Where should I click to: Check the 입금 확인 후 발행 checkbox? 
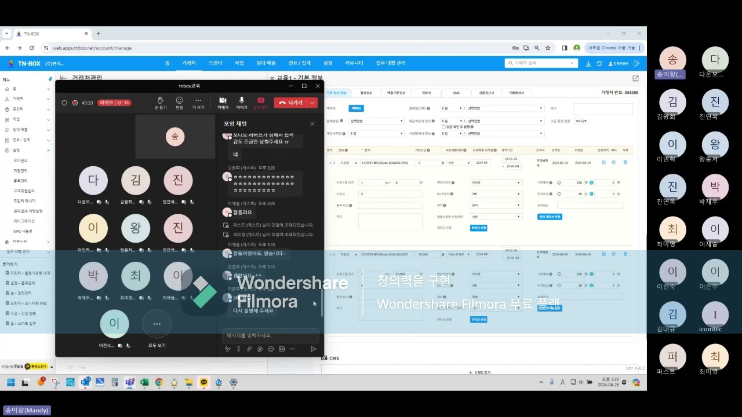pos(443,126)
